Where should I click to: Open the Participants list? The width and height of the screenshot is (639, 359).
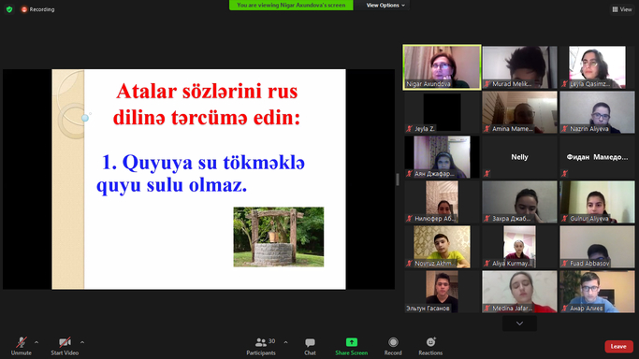(261, 346)
